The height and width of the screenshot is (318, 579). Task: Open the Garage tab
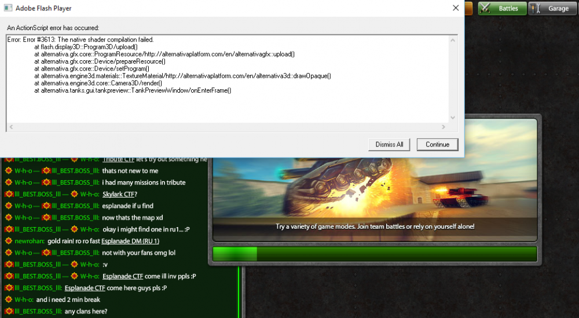[x=552, y=8]
